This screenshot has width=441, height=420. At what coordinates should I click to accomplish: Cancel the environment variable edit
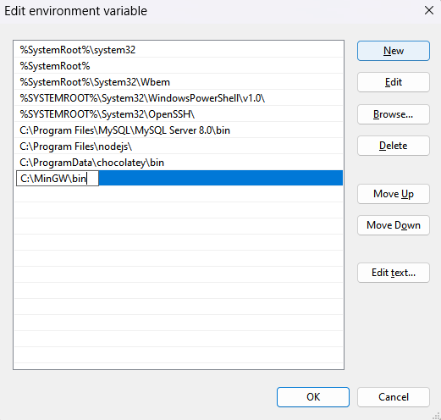point(394,397)
